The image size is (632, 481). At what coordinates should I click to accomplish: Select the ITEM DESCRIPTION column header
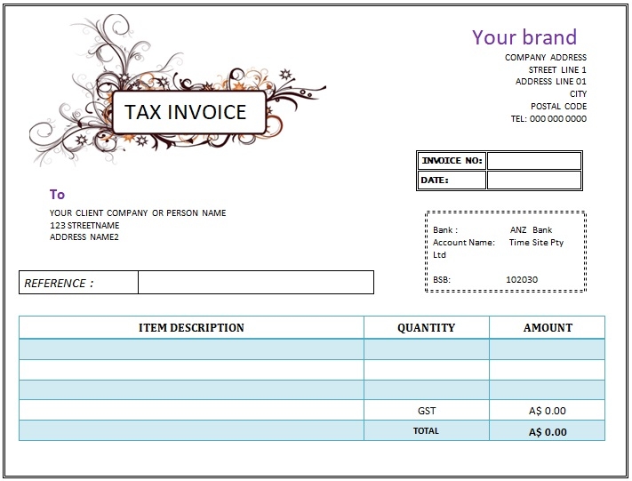(191, 327)
